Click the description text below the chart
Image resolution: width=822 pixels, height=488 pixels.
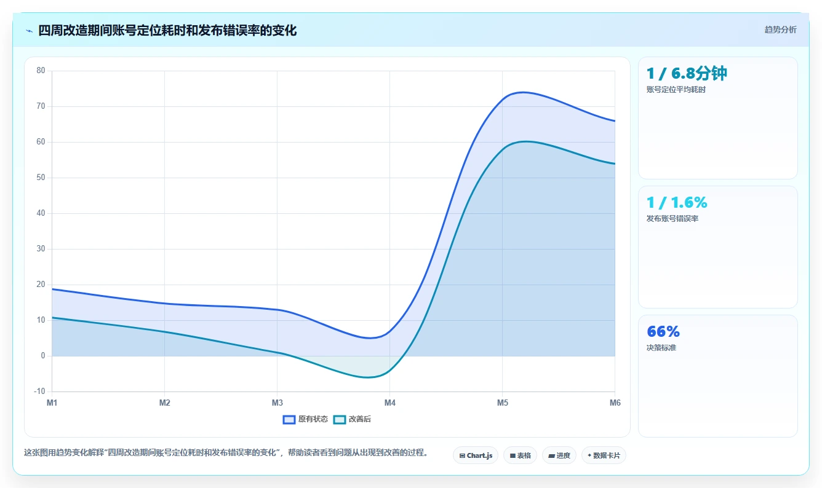(226, 453)
